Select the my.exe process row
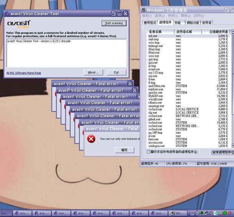The width and height of the screenshot is (234, 217). coord(189,76)
